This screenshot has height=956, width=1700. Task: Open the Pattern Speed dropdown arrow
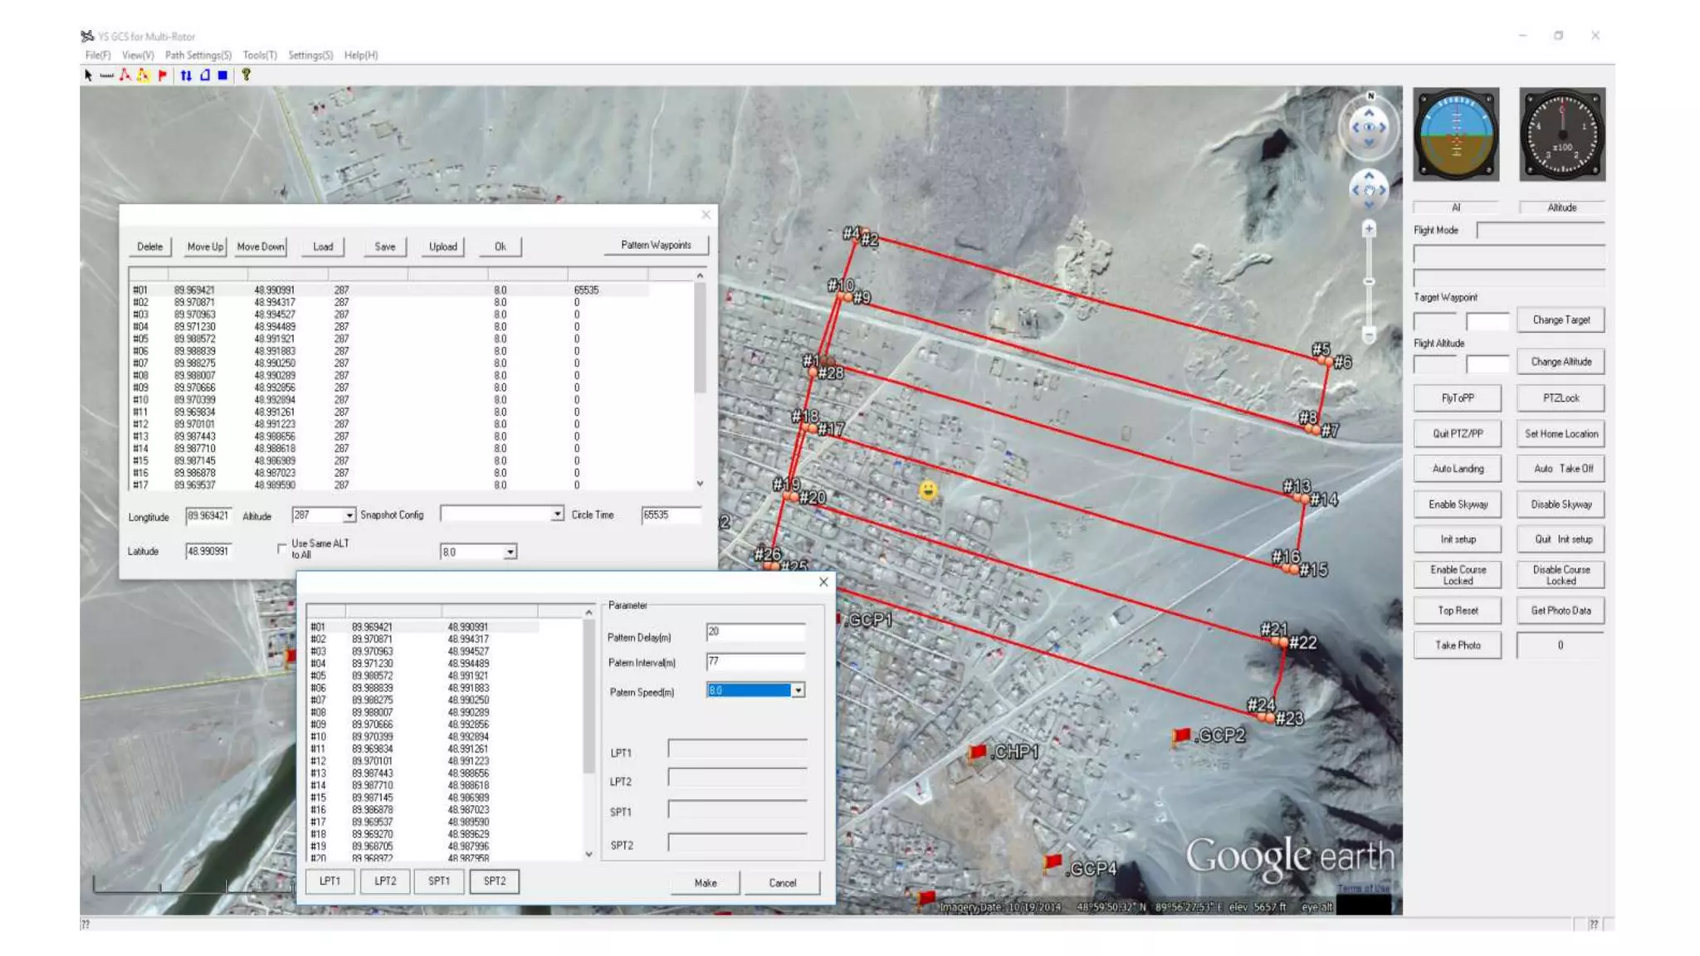(x=798, y=690)
